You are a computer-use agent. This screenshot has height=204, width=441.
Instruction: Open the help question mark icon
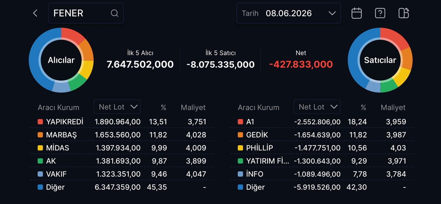(x=380, y=13)
